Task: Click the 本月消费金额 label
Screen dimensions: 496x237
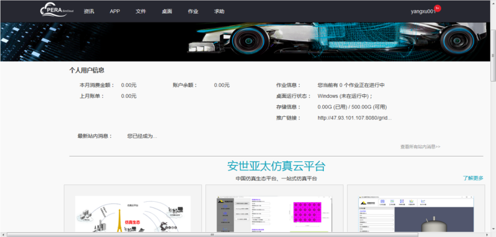Action: [x=97, y=85]
